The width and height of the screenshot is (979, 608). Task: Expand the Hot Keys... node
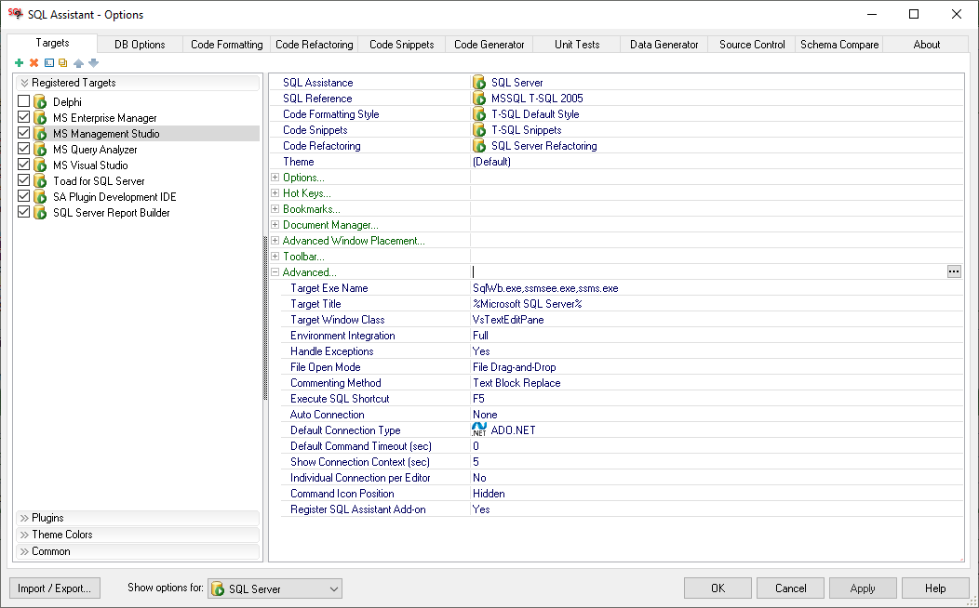(x=275, y=193)
